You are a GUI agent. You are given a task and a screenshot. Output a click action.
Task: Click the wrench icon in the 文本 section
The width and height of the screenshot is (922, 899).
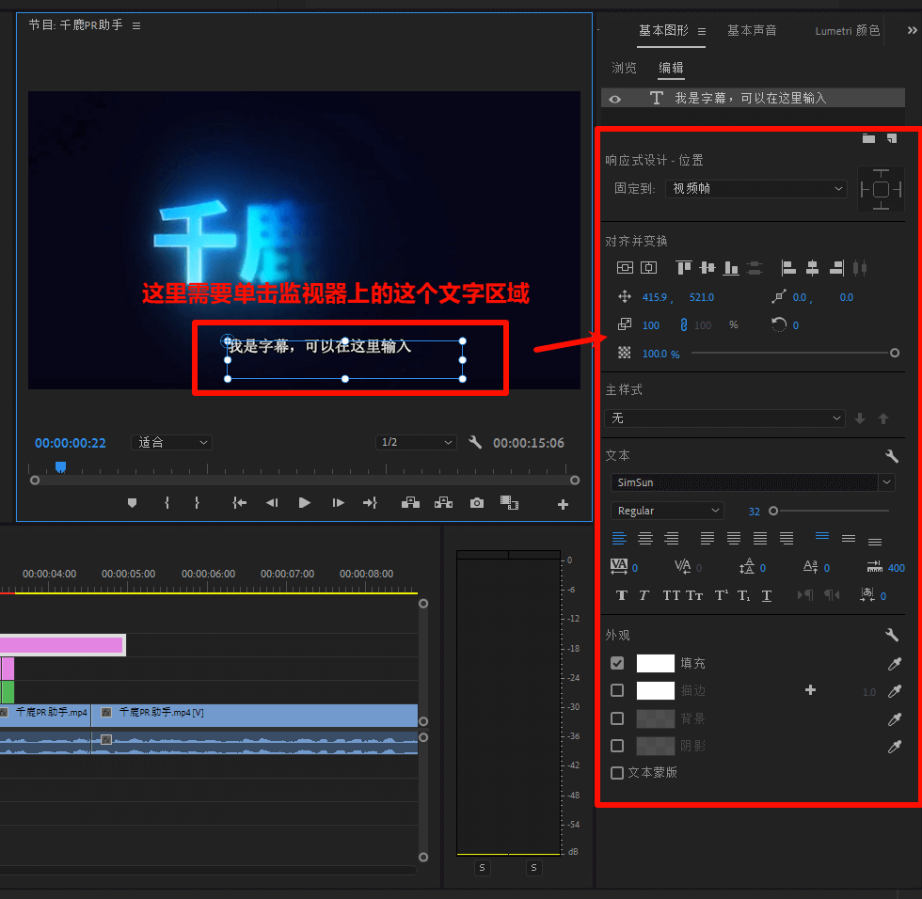(x=891, y=455)
